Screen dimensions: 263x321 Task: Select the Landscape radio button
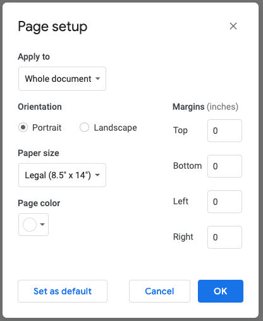tap(84, 128)
